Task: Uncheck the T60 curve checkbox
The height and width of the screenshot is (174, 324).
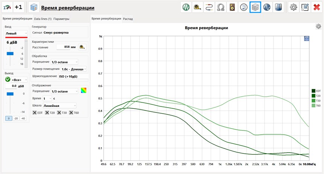Action: tap(71, 113)
